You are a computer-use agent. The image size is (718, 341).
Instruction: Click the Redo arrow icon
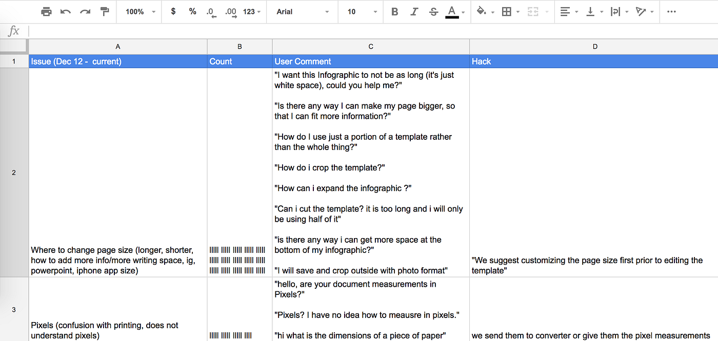85,11
